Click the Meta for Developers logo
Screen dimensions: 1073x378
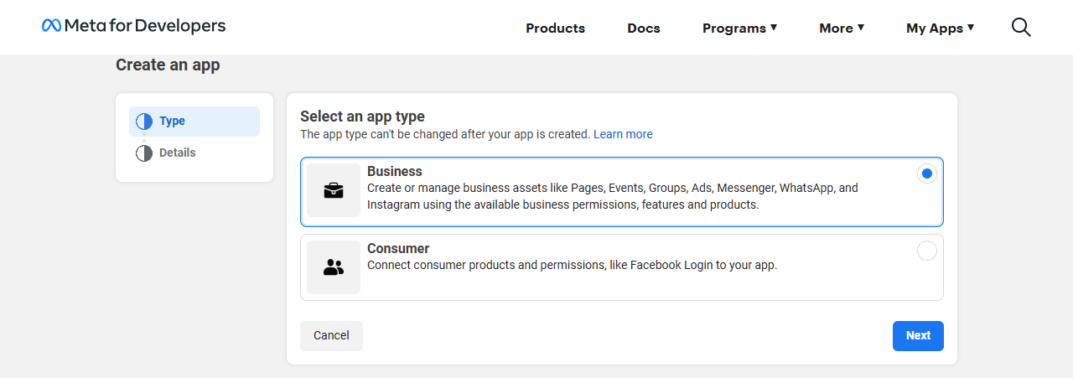coord(134,26)
